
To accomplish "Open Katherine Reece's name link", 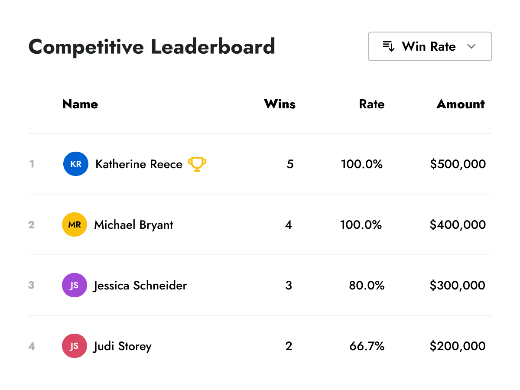I will click(x=139, y=164).
